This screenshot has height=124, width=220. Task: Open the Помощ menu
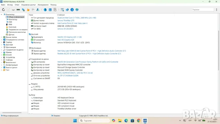click(x=53, y=5)
